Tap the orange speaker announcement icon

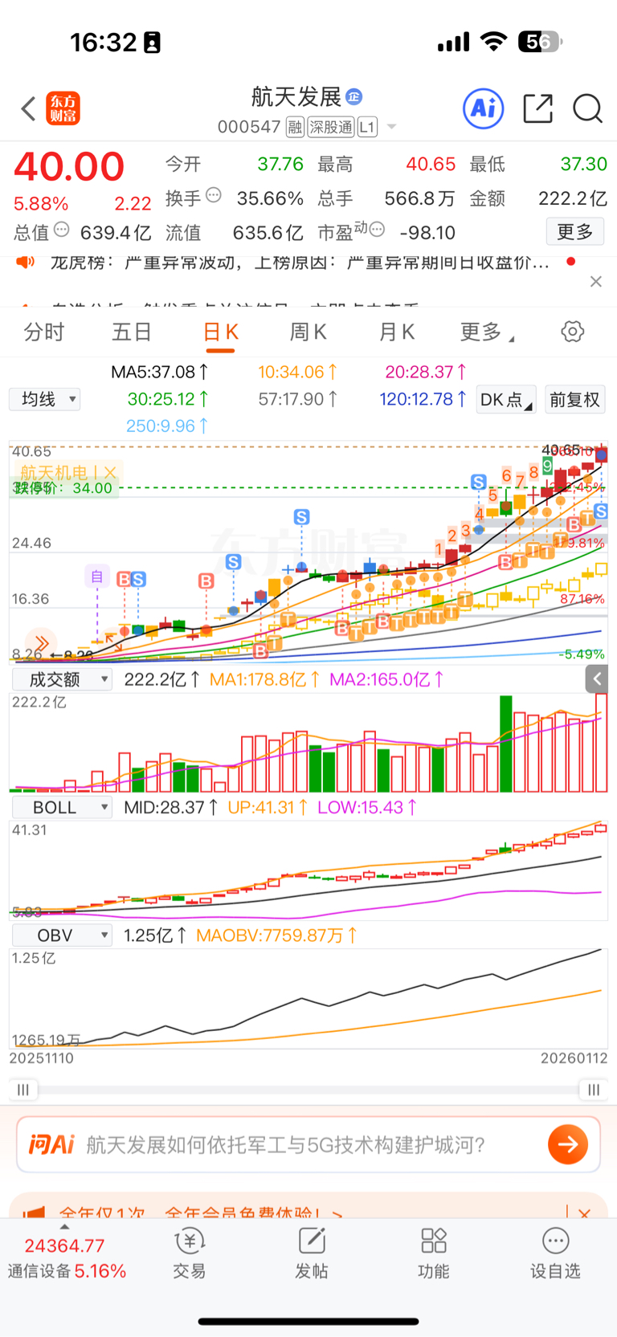tap(26, 262)
